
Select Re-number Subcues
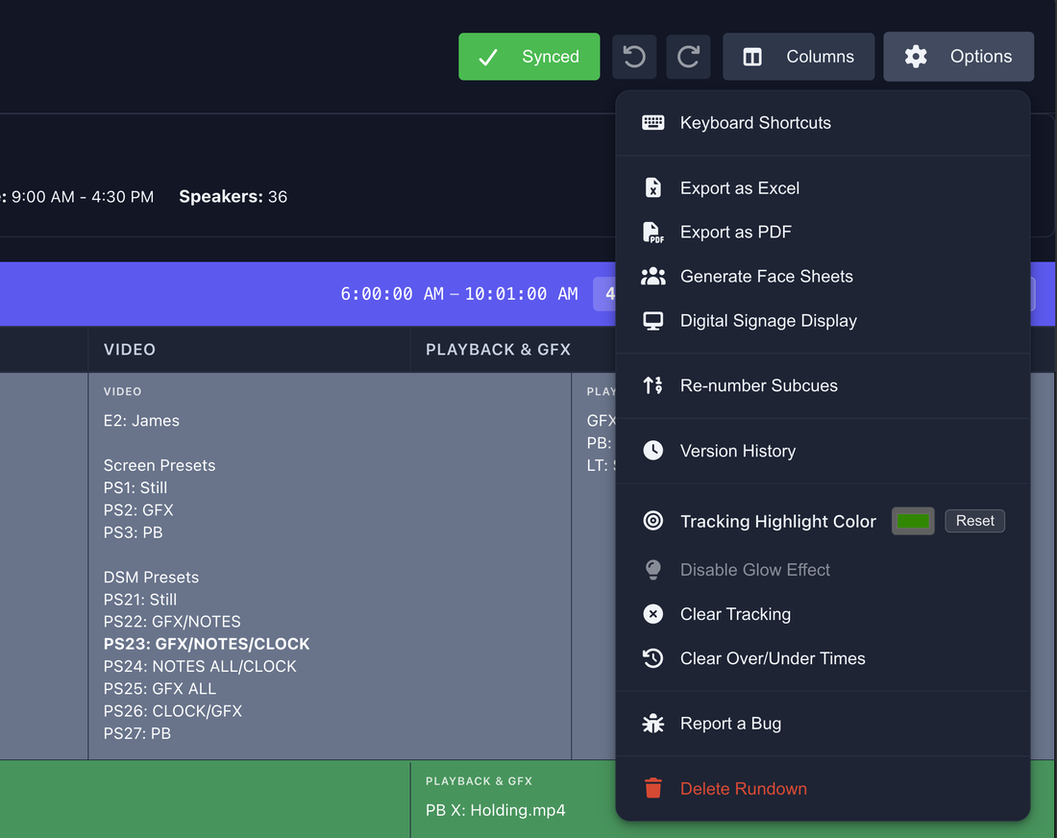click(823, 385)
